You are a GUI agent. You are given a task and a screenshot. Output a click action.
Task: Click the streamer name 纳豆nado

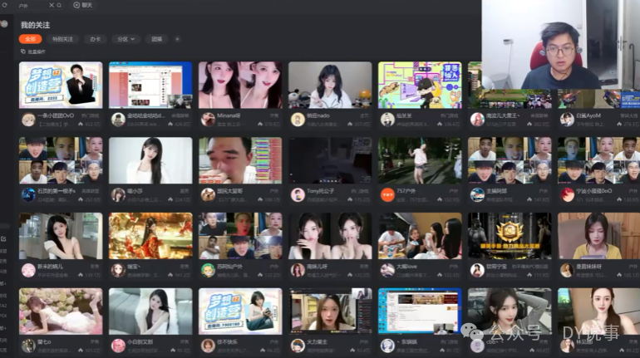pyautogui.click(x=318, y=115)
